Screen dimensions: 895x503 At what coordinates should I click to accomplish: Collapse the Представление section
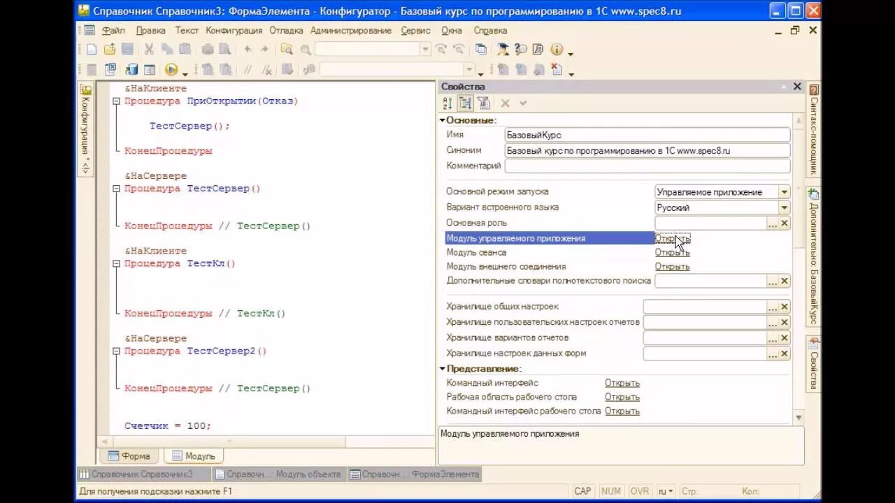tap(443, 368)
